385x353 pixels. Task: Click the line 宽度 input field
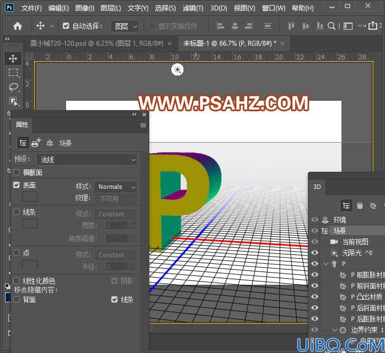[117, 225]
